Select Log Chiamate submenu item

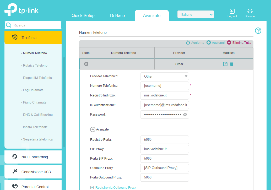[32, 90]
